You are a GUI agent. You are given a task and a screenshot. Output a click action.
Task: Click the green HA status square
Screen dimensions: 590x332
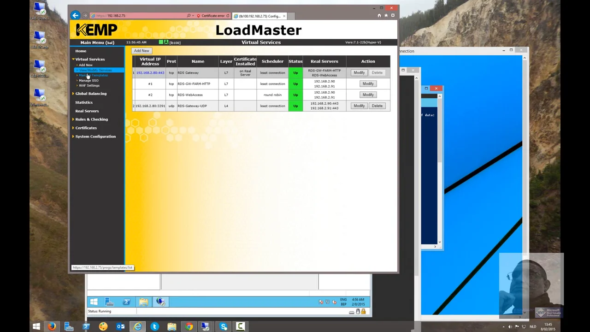[x=161, y=42]
